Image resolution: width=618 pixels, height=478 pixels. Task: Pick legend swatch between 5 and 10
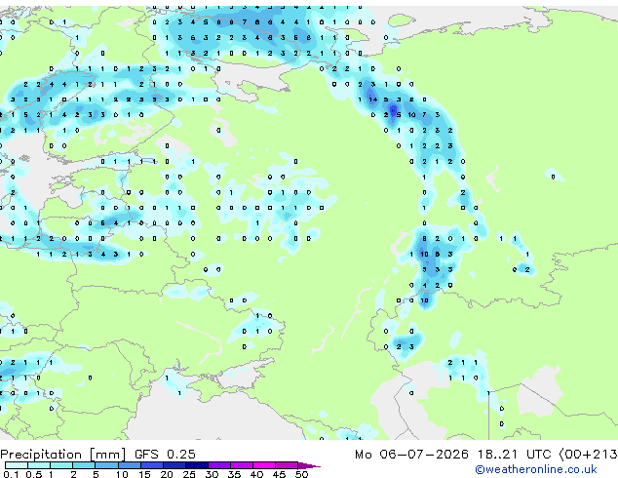(106, 465)
